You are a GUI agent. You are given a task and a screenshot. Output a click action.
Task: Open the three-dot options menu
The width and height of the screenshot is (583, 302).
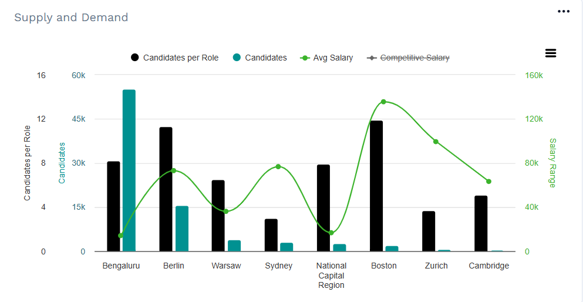tap(564, 12)
